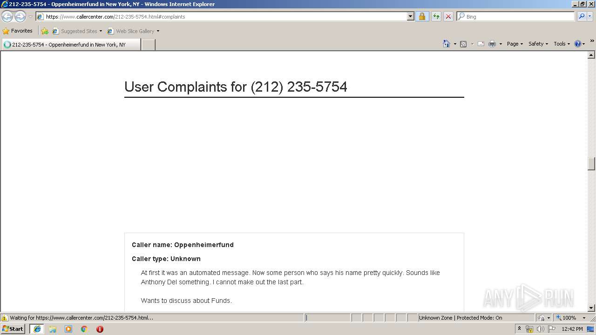This screenshot has height=335, width=596.
Task: Print the page with printer icon
Action: (x=492, y=44)
